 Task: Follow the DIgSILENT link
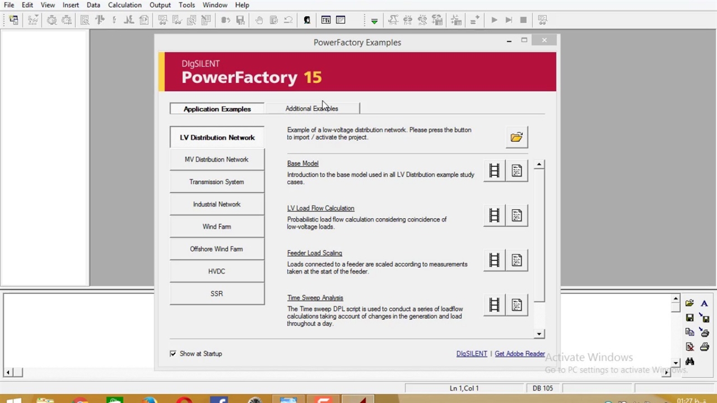coord(471,354)
